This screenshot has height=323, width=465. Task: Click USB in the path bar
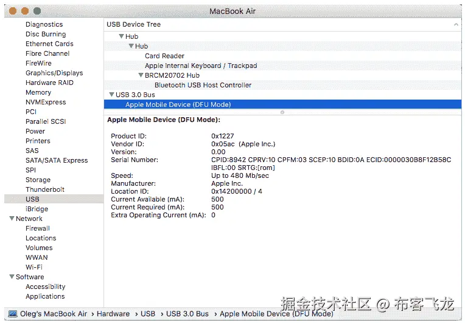click(148, 313)
